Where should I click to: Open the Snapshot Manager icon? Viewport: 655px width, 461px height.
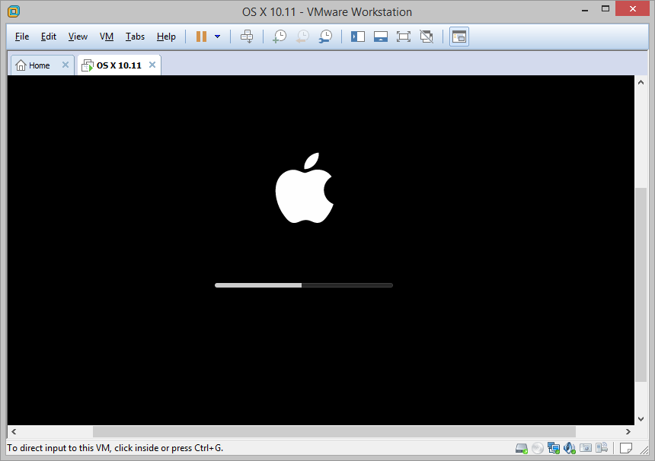[325, 37]
